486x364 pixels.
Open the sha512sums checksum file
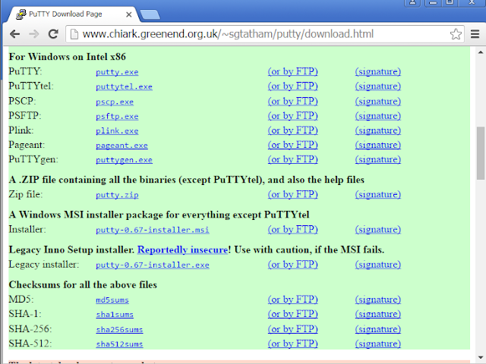[x=119, y=344]
